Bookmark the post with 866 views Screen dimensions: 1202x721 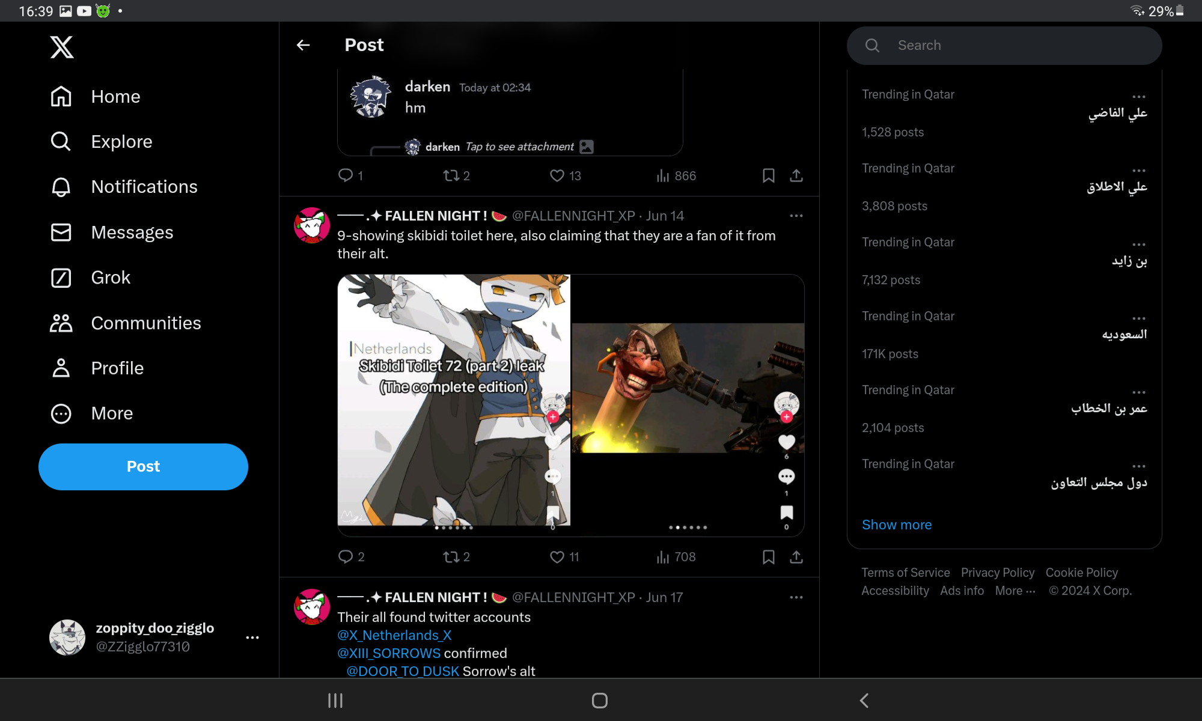(x=768, y=175)
